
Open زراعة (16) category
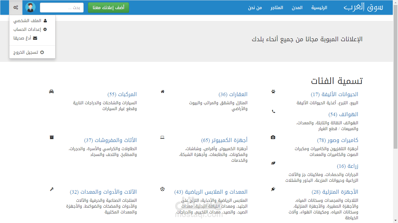point(348,166)
